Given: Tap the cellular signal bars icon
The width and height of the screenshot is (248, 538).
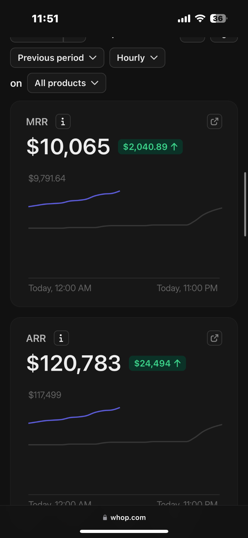Looking at the screenshot, I should 184,18.
